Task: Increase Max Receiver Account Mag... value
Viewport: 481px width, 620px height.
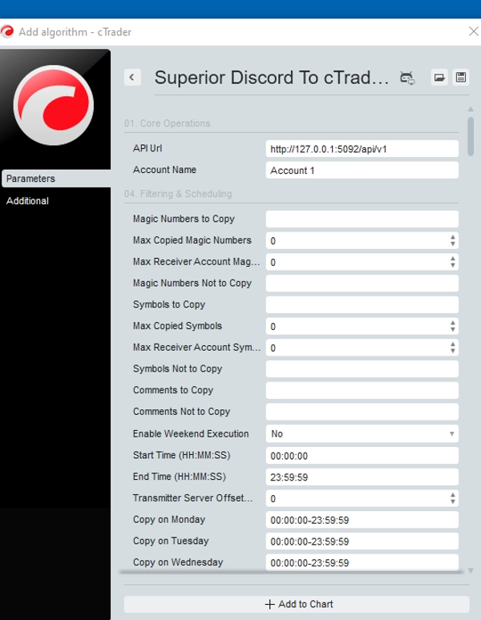Action: 452,259
